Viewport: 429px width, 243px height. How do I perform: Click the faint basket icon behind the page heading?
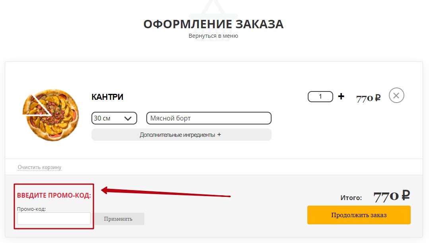[214, 21]
